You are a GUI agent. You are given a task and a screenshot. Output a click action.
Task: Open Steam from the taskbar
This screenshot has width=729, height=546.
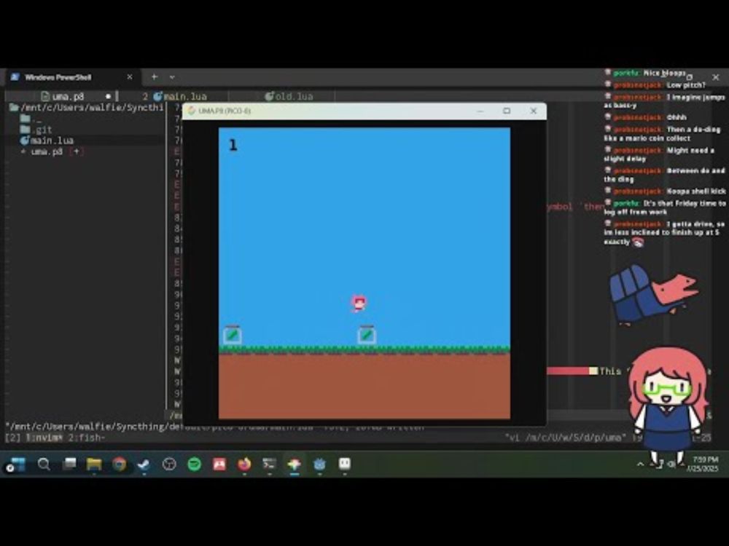144,464
